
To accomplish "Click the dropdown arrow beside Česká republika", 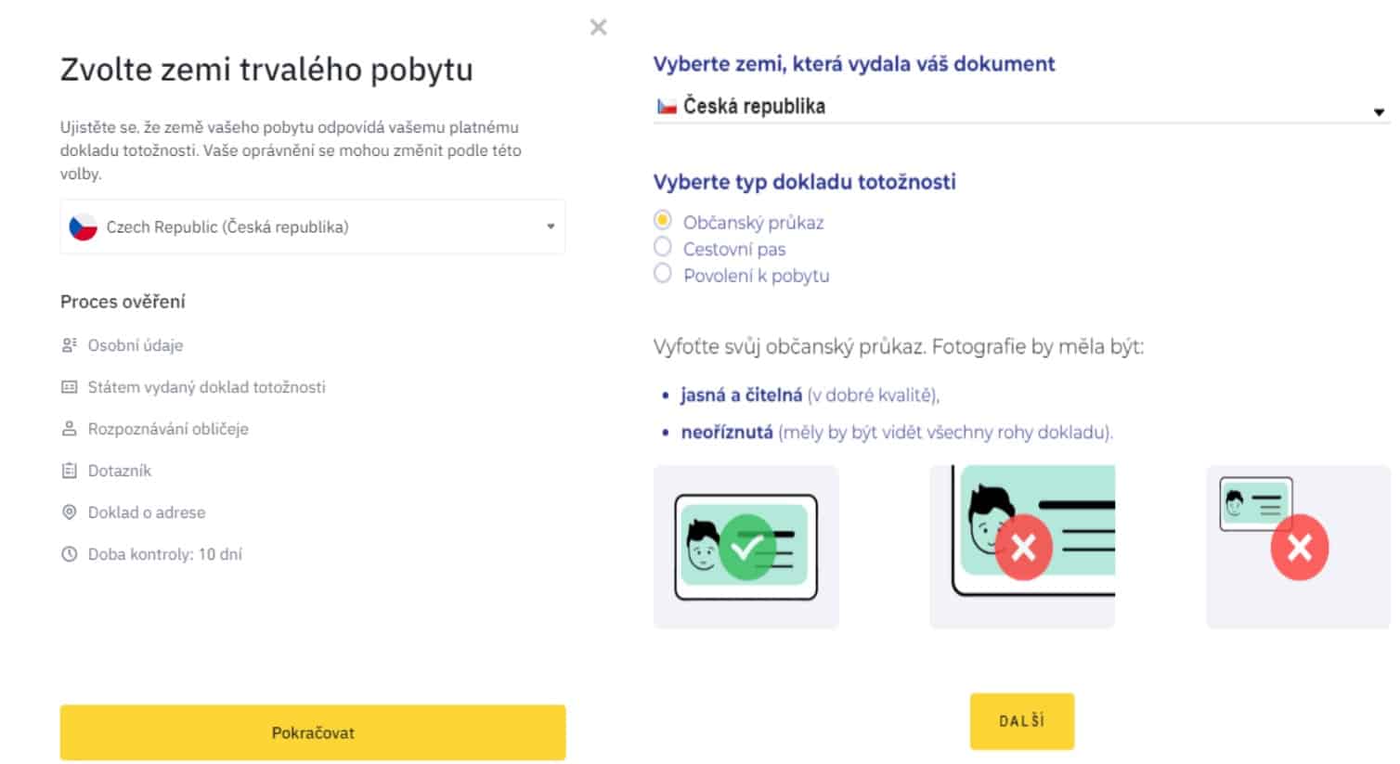I will point(1381,110).
